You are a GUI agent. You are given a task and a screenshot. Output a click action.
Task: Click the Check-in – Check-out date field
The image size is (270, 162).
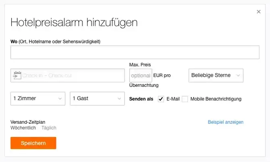[73, 75]
